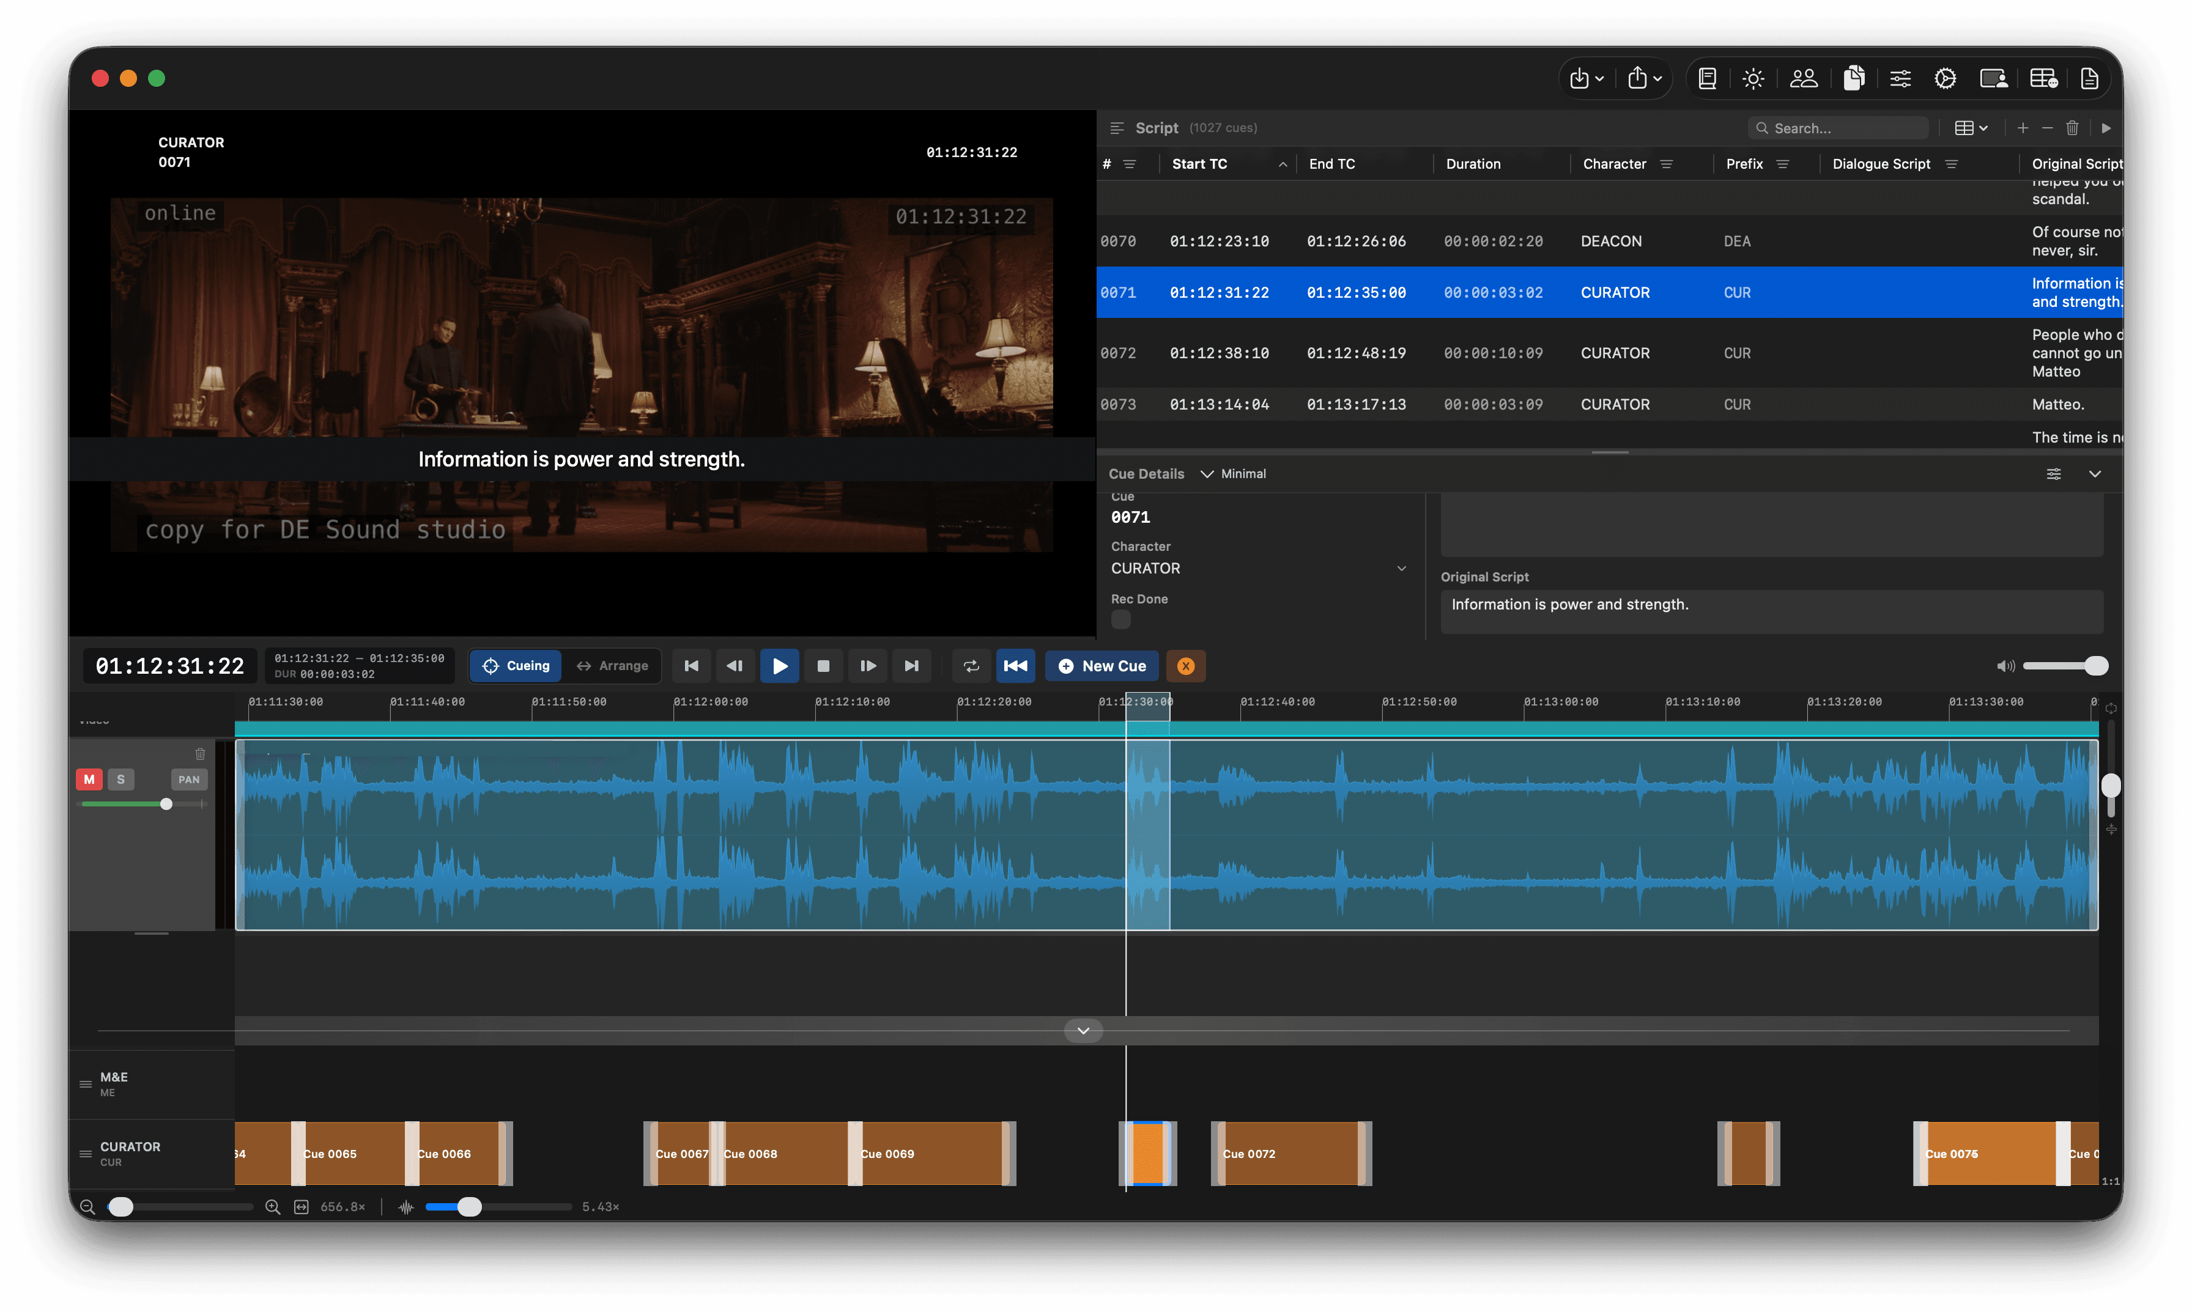Toggle the Rec Done checkbox
The image size is (2192, 1312).
(1120, 620)
